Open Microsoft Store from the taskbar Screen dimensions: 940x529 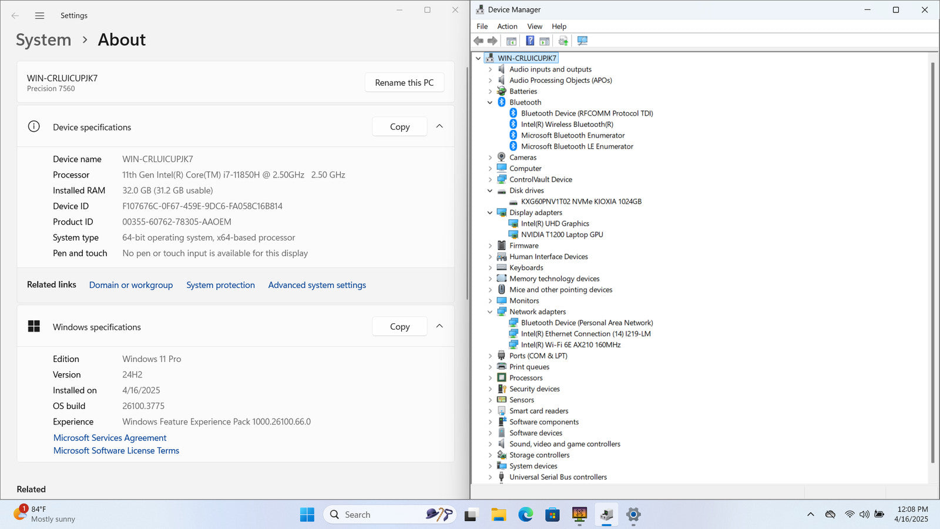point(552,514)
